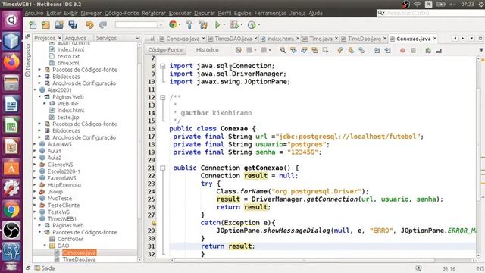Collapse the DAO package node
This screenshot has height=273, width=485.
(x=45, y=246)
